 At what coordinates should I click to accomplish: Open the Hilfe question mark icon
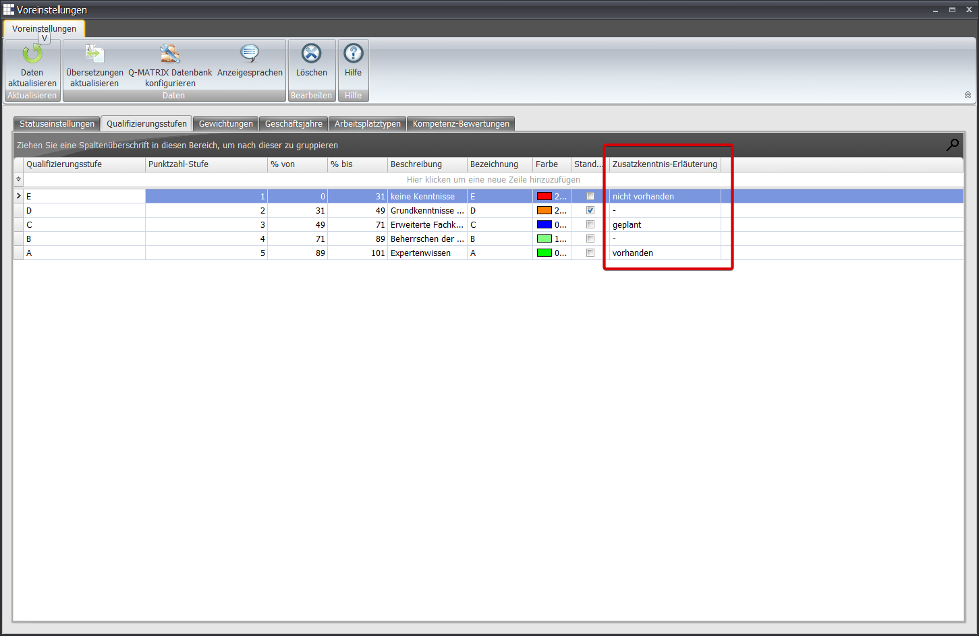[x=353, y=54]
